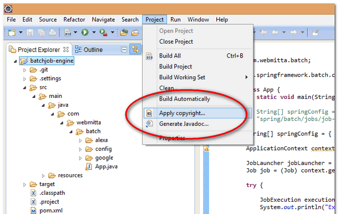Select App.java in the project tree
Screen dimensions: 338x214
pos(102,167)
